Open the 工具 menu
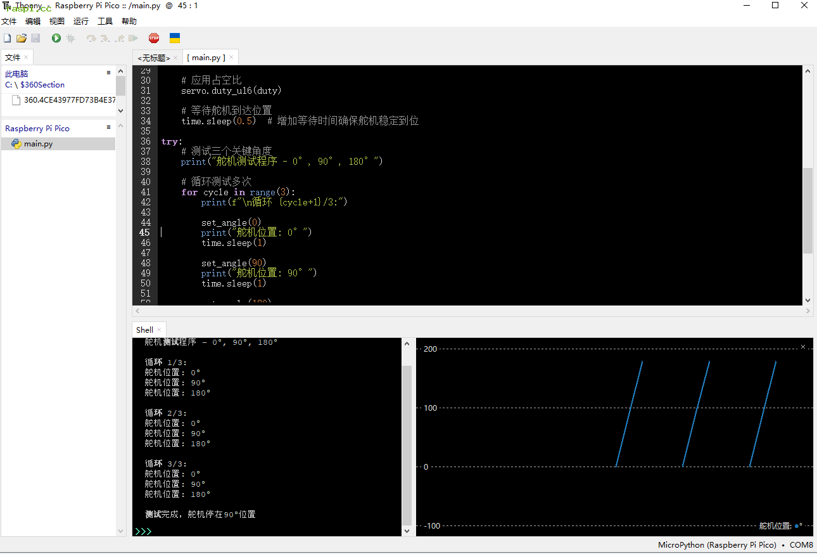Screen dimensions: 817x554 pyautogui.click(x=105, y=21)
